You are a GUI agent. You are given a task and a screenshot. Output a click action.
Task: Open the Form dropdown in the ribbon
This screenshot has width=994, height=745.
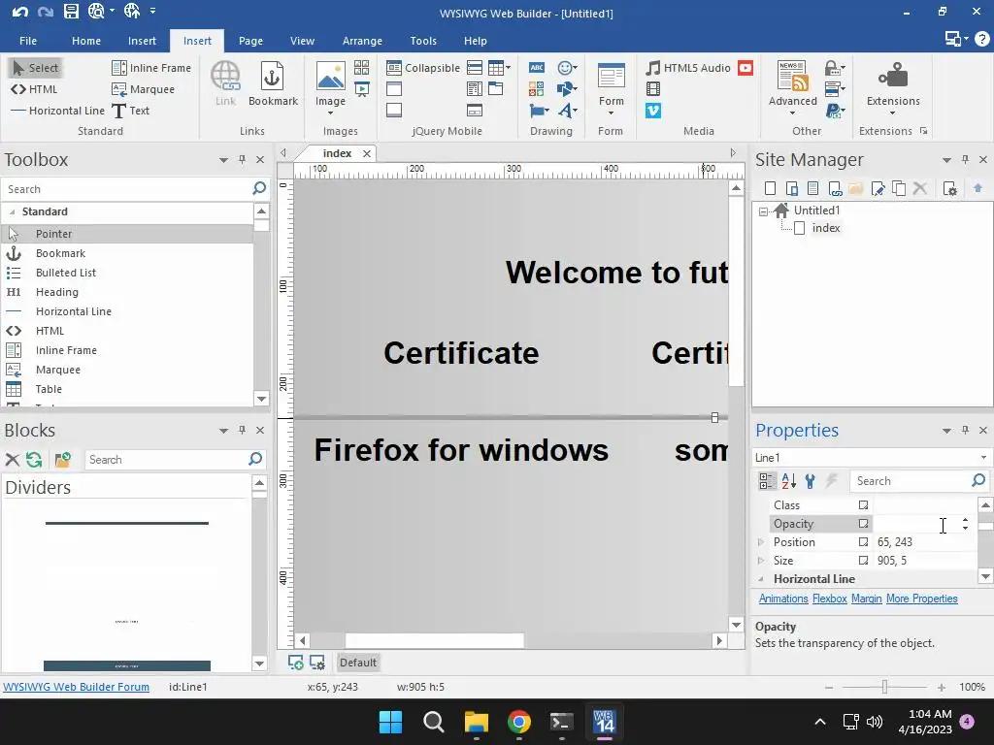point(611,113)
